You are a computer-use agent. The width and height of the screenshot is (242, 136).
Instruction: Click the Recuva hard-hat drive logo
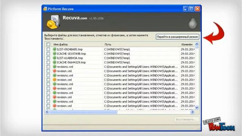pyautogui.click(x=53, y=22)
